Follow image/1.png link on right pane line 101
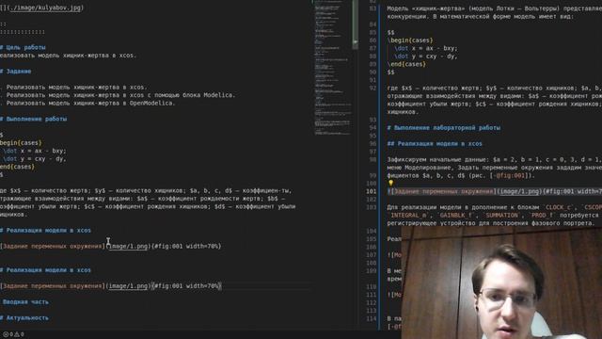 click(x=520, y=191)
